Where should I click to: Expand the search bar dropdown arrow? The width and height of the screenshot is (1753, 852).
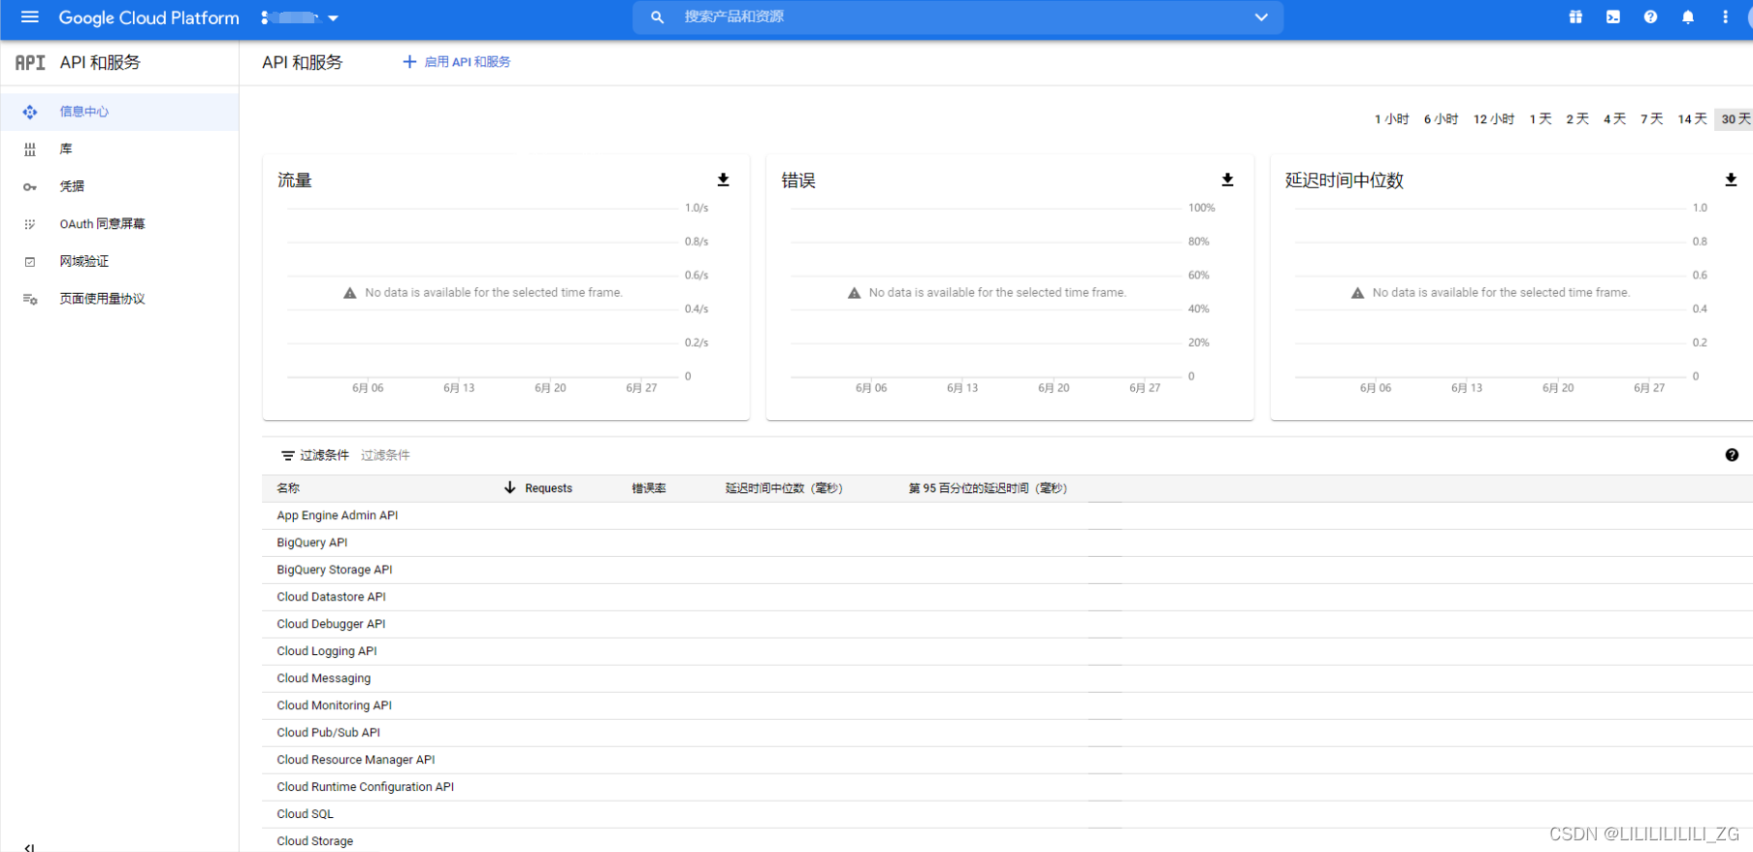[x=1261, y=17]
